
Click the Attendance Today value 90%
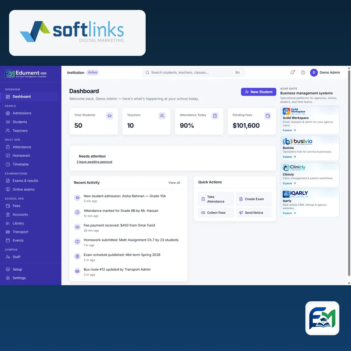187,125
